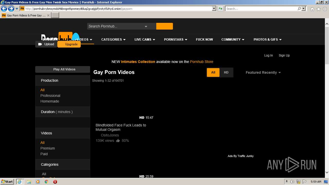This screenshot has width=329, height=185.
Task: Click the Action Center flag tray icon
Action: click(305, 182)
